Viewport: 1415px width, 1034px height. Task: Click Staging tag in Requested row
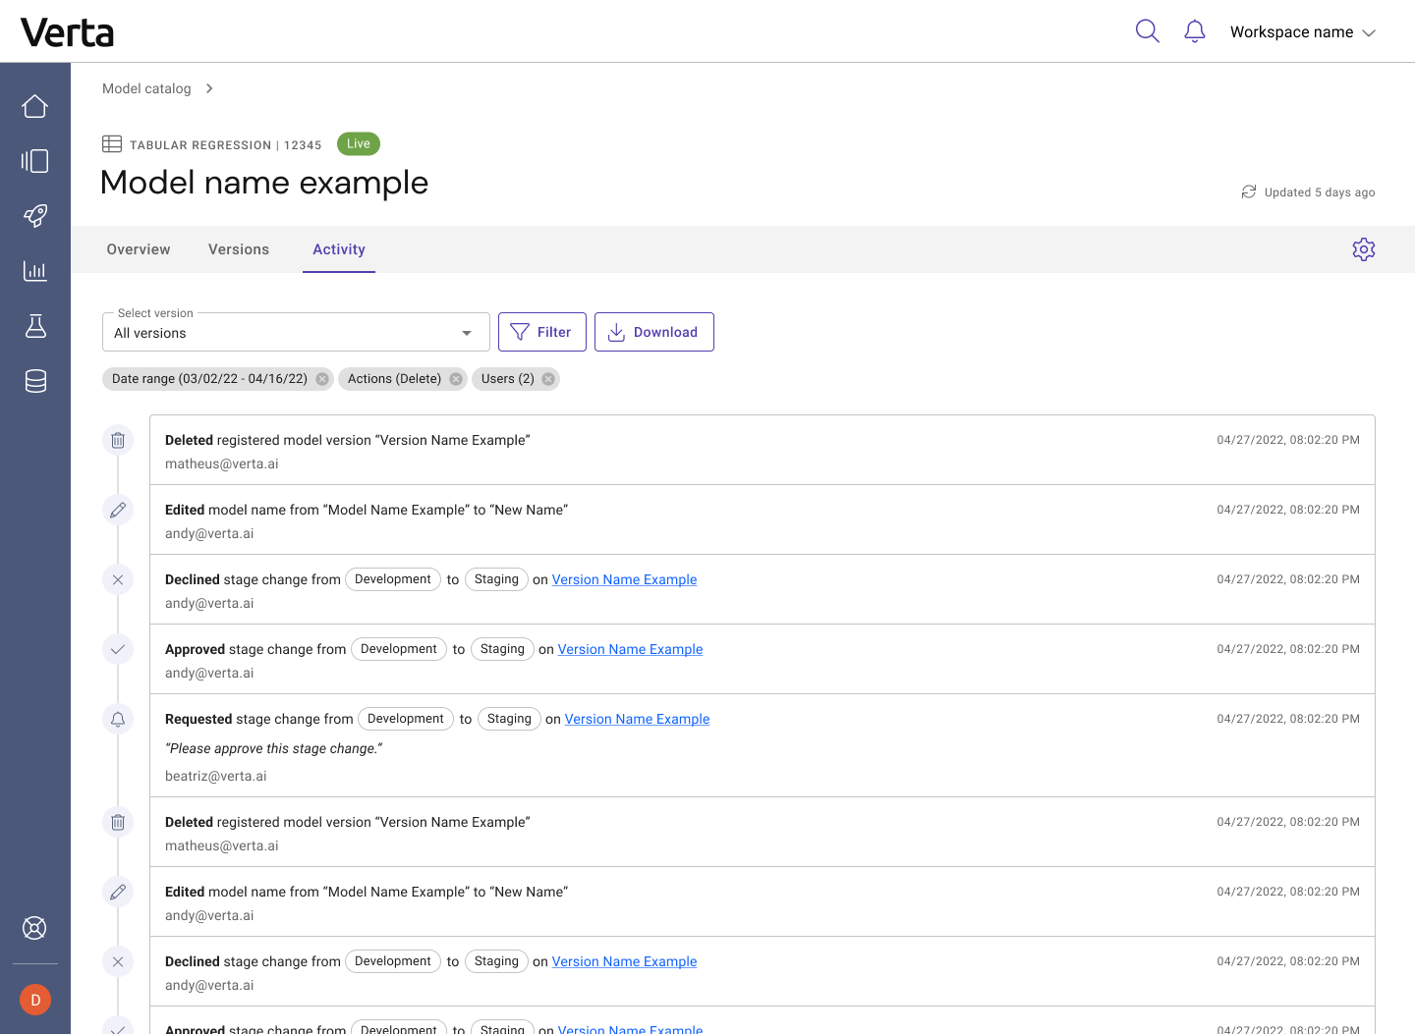[x=509, y=719]
